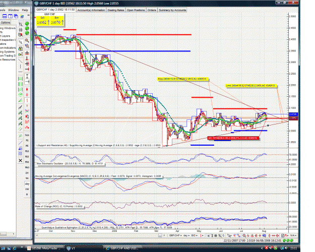Screen dimensions: 315x252
Task: Select the week timeframe button
Action: [27, 190]
